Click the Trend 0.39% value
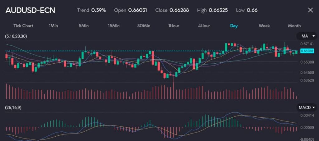The width and height of the screenshot is (319, 141). tap(98, 10)
